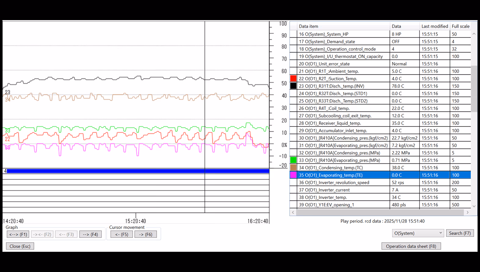480x272 pixels.
Task: Click the green swatch for Evaporating pres. (MPa)
Action: point(293,160)
